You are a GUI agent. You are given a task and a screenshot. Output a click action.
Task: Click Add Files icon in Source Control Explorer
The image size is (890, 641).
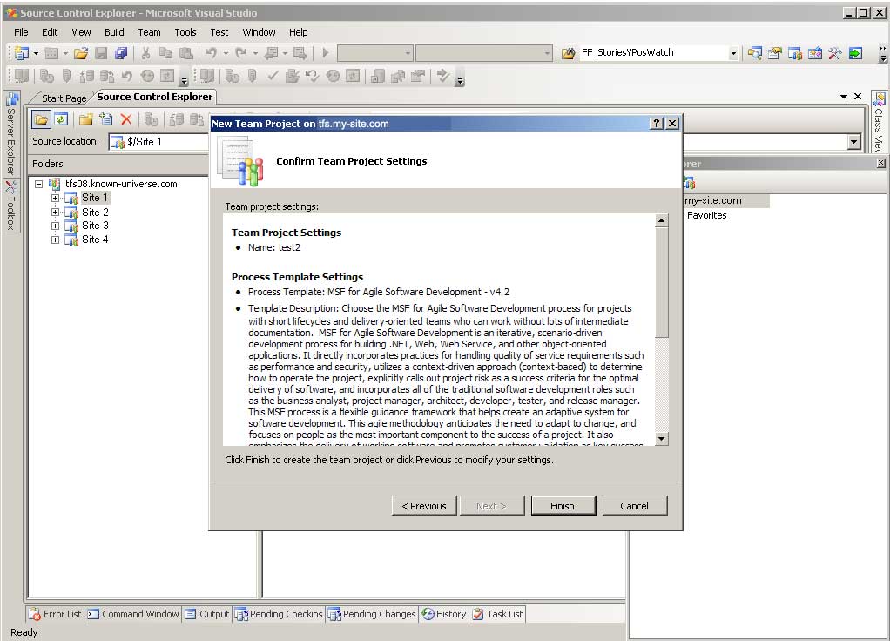(105, 119)
